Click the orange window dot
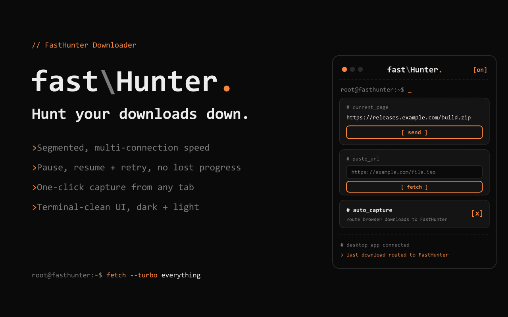Viewport: 508px width, 317px height. (x=344, y=69)
